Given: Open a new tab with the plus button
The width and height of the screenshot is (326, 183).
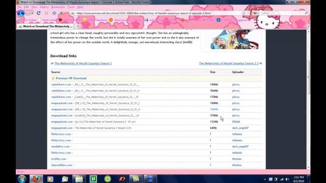Looking at the screenshot, I should (x=78, y=26).
